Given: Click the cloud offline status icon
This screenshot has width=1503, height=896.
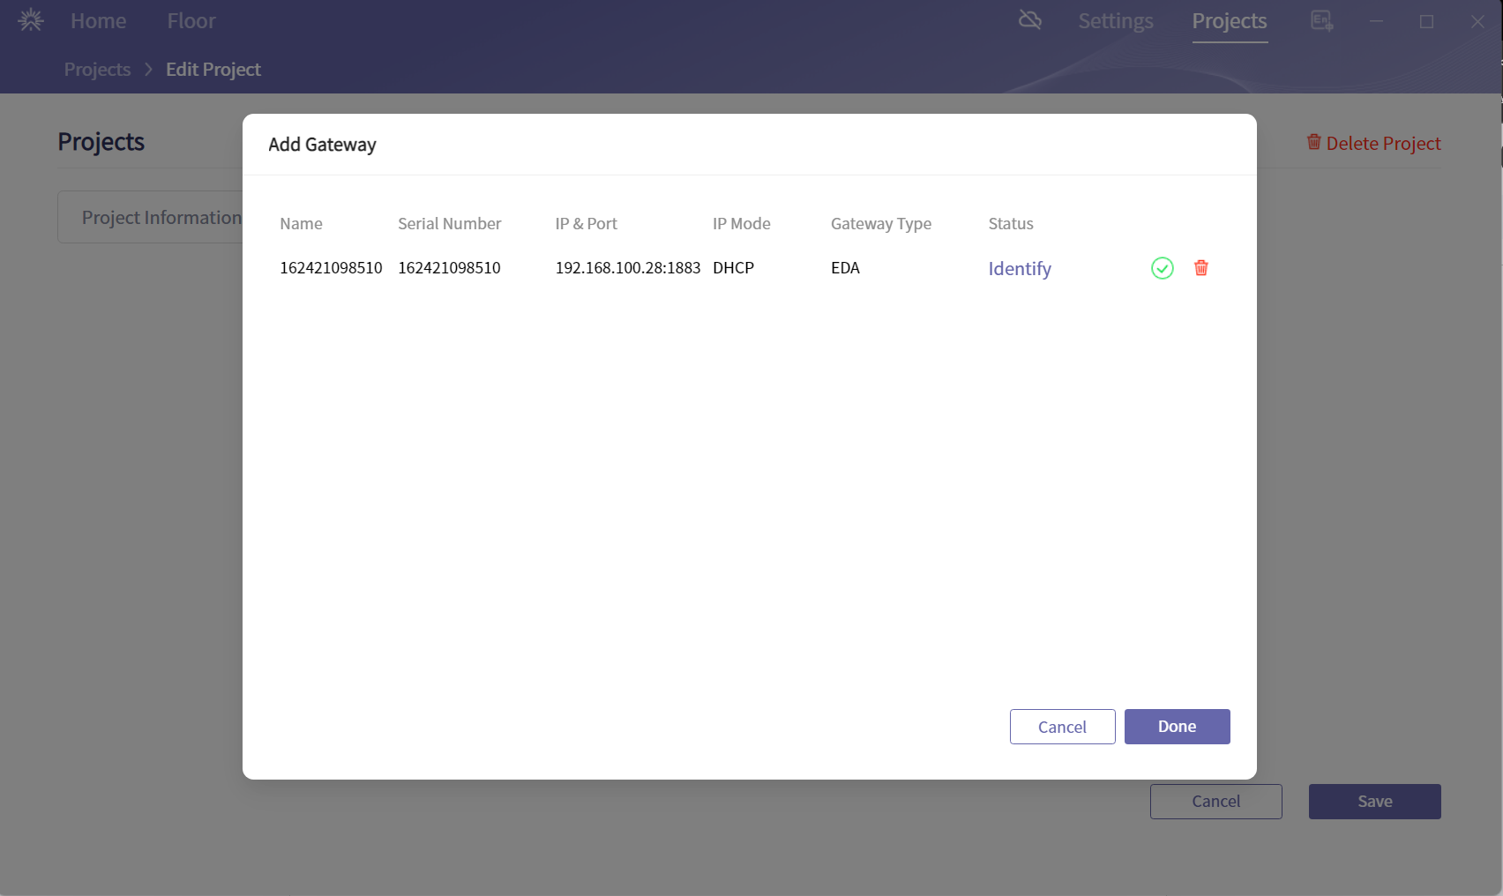Looking at the screenshot, I should (1029, 20).
